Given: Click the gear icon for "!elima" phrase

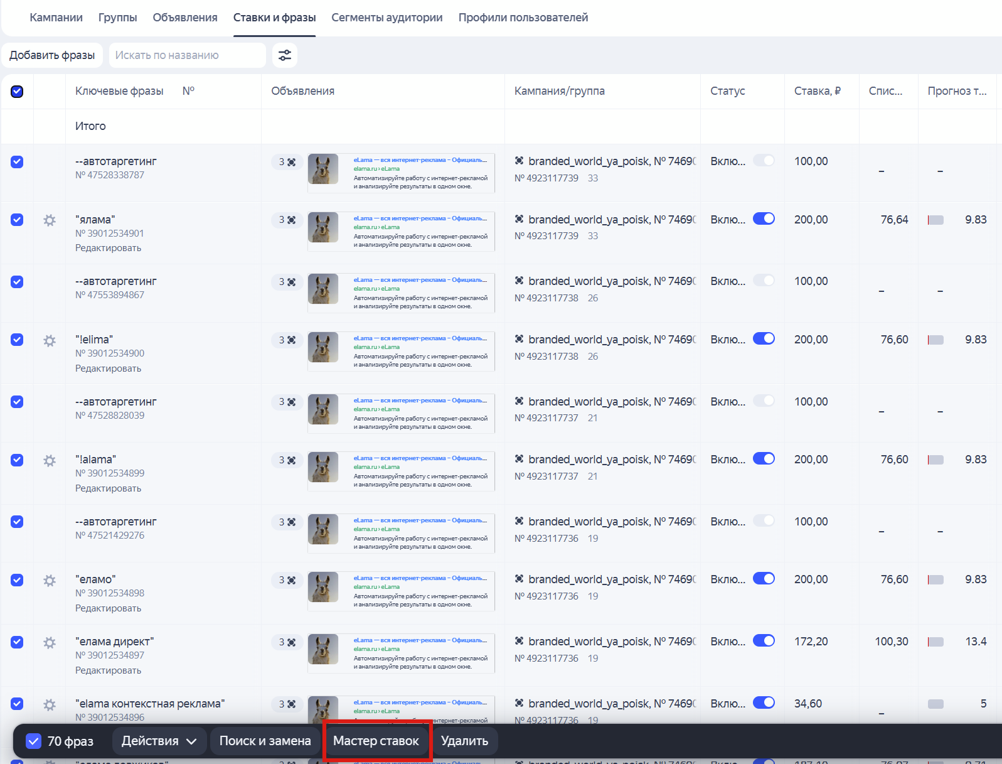Looking at the screenshot, I should (x=50, y=340).
